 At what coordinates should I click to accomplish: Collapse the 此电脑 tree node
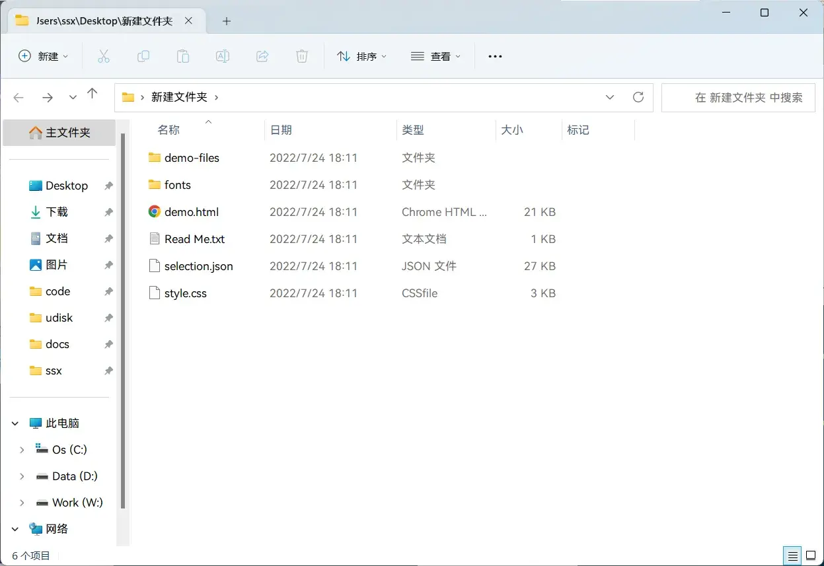pos(15,423)
